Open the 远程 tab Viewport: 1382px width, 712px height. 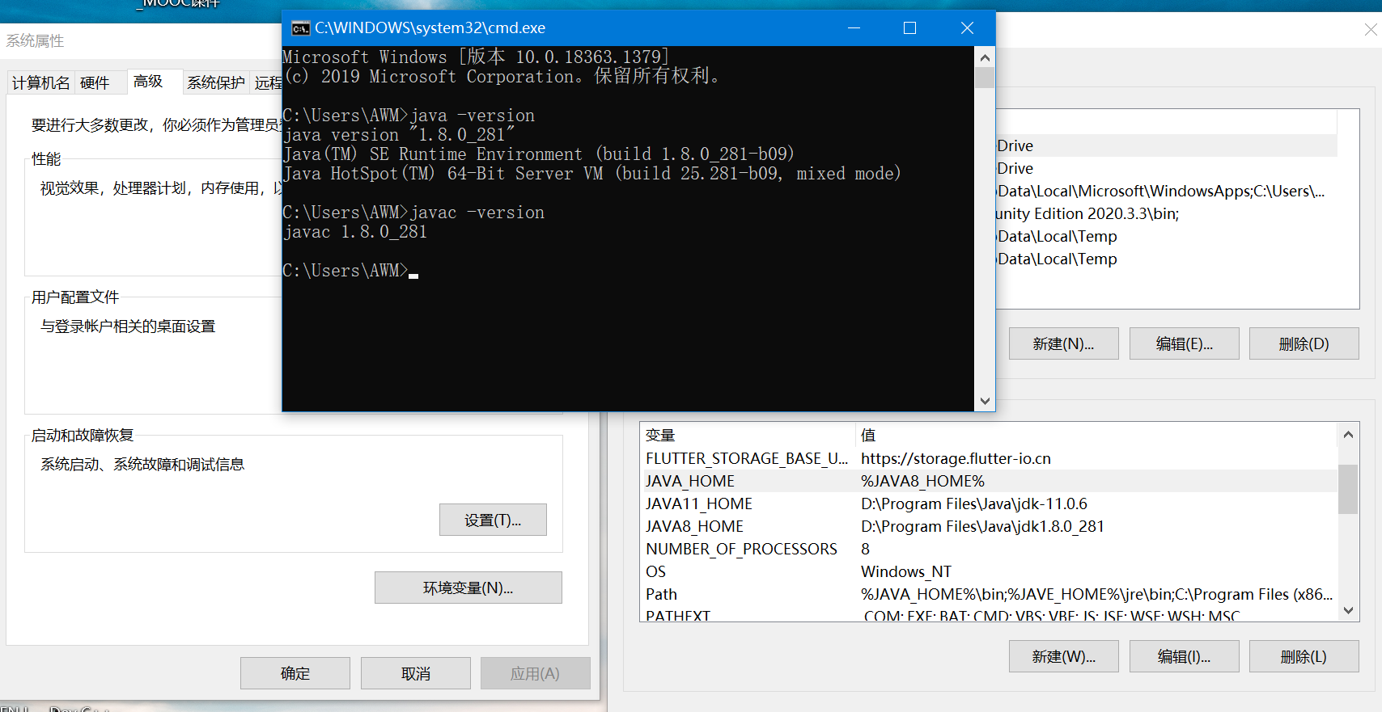(x=267, y=82)
